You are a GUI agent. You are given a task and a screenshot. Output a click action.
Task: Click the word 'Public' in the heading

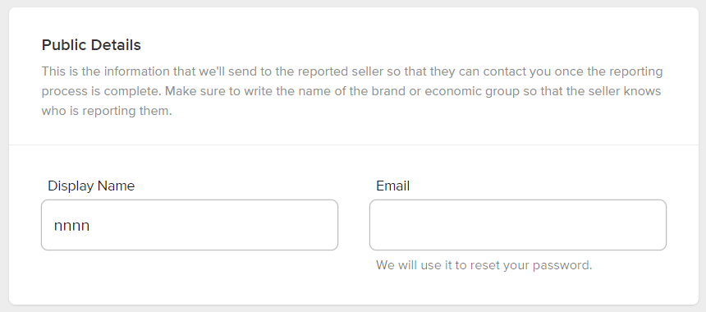click(64, 45)
